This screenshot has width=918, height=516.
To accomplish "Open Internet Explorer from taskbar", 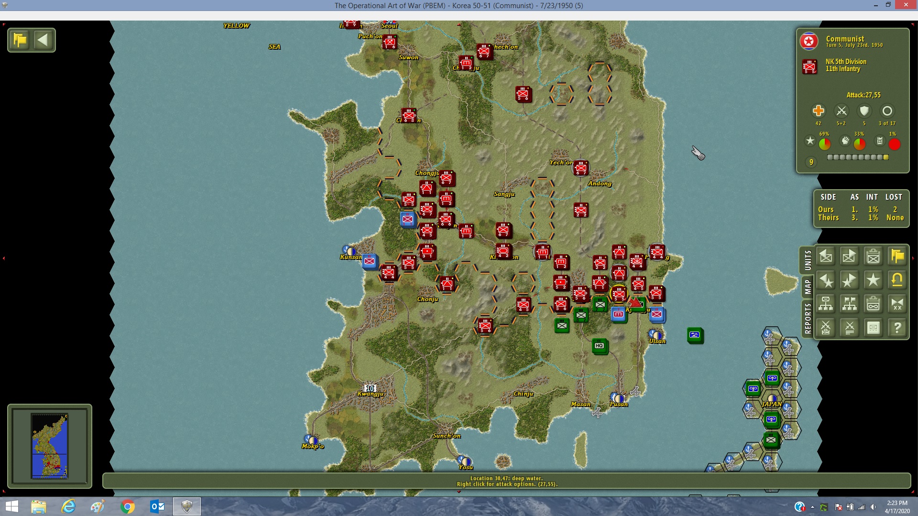I will point(68,506).
